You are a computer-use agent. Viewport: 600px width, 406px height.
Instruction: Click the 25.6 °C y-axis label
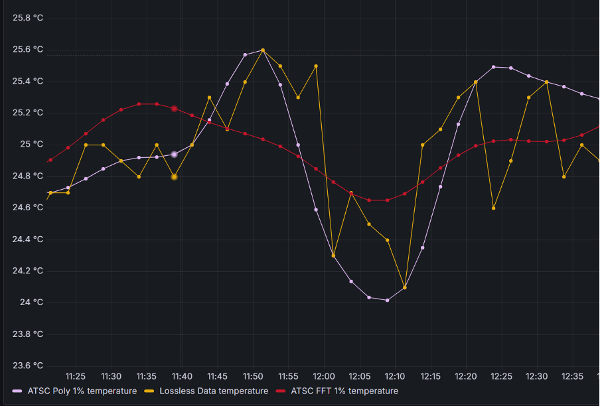[x=28, y=49]
